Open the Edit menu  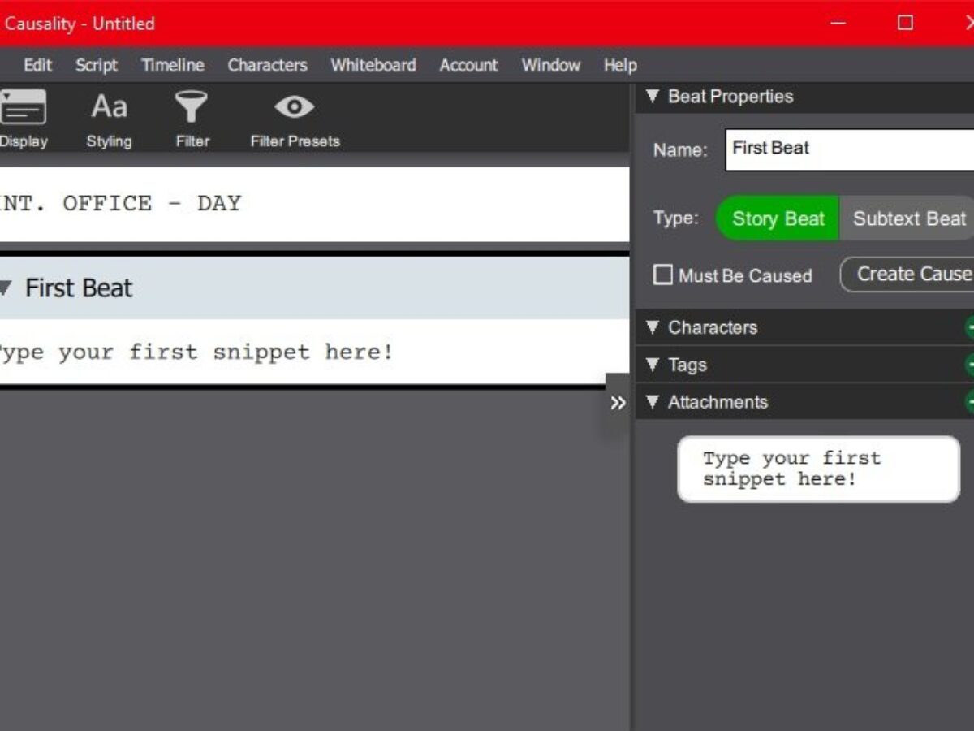(37, 65)
